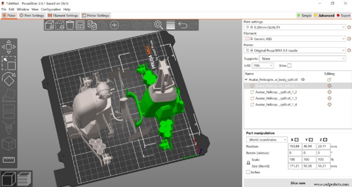Open the Generic ABS filament dropdown
The width and height of the screenshot is (352, 187).
tap(295, 39)
